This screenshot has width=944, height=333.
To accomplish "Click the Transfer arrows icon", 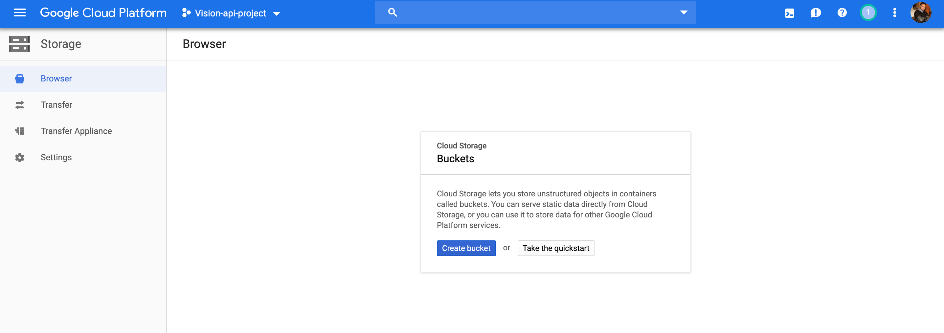I will [x=20, y=105].
